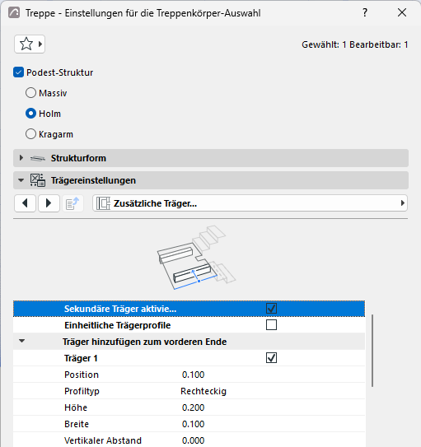The width and height of the screenshot is (421, 447).
Task: Select the Sekundäre Träger aktivie... row label
Action: [x=120, y=309]
